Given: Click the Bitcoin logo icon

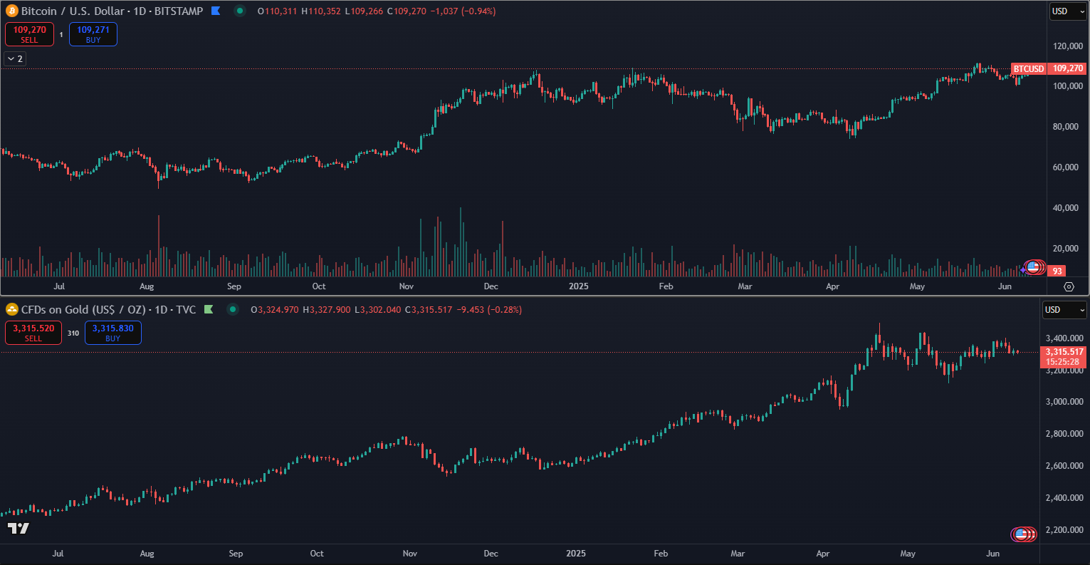Looking at the screenshot, I should [x=12, y=11].
